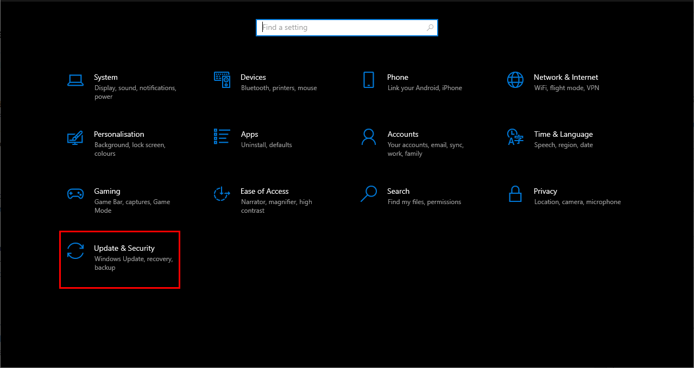Click the System laptop icon
Screen dimensions: 694x368
click(75, 80)
